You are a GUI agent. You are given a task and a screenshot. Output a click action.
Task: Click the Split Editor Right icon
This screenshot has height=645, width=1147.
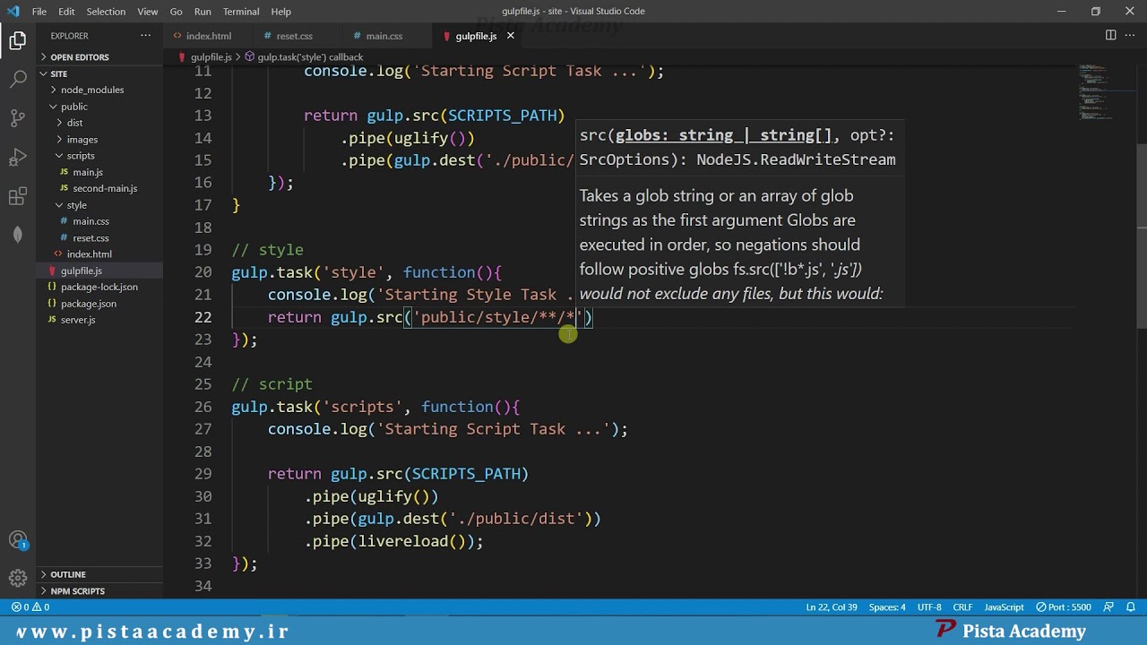(1110, 36)
